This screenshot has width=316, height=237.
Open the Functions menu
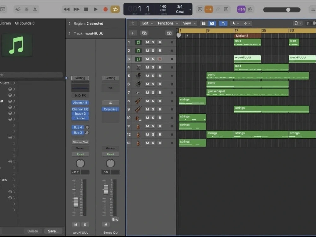click(x=168, y=23)
